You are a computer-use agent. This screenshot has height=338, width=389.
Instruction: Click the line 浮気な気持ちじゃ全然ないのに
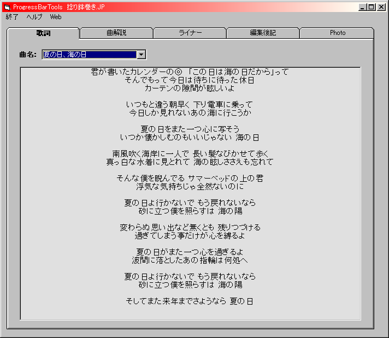(x=190, y=187)
